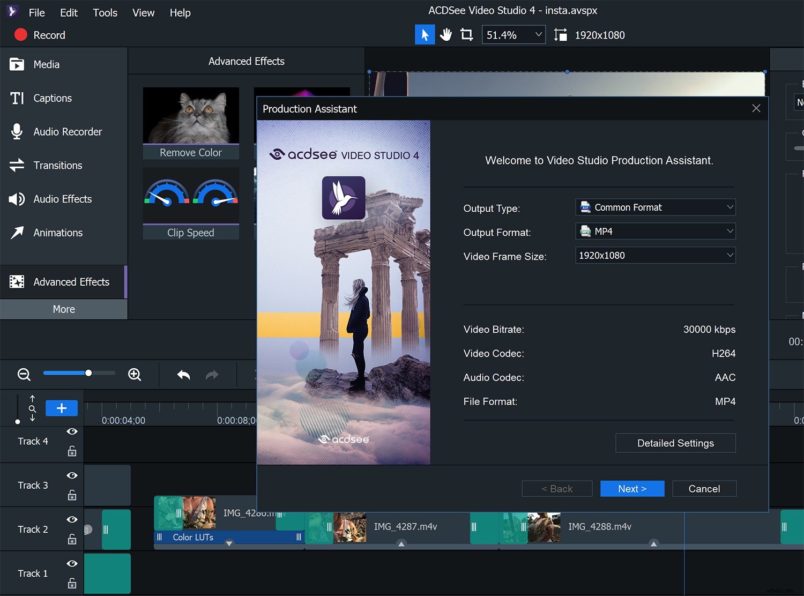Open the Audio Recorder
Screen dimensions: 804x596
[x=68, y=131]
